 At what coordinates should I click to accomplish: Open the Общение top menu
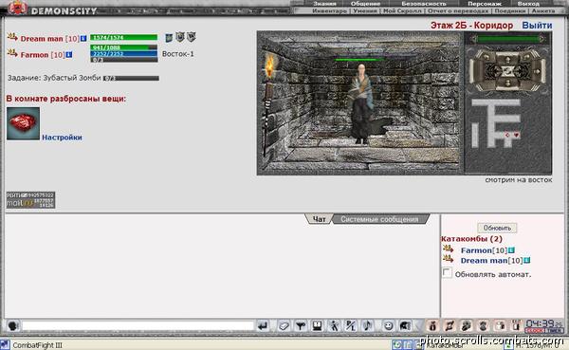coord(365,4)
